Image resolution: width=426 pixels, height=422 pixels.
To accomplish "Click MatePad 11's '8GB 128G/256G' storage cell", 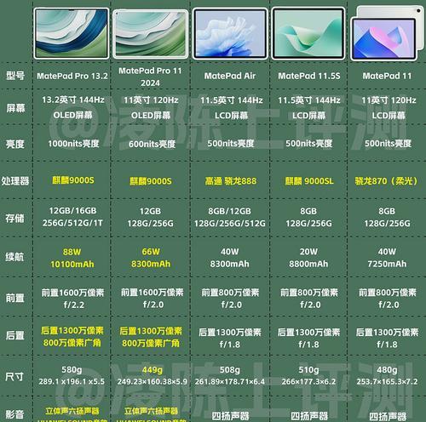I will [x=387, y=217].
